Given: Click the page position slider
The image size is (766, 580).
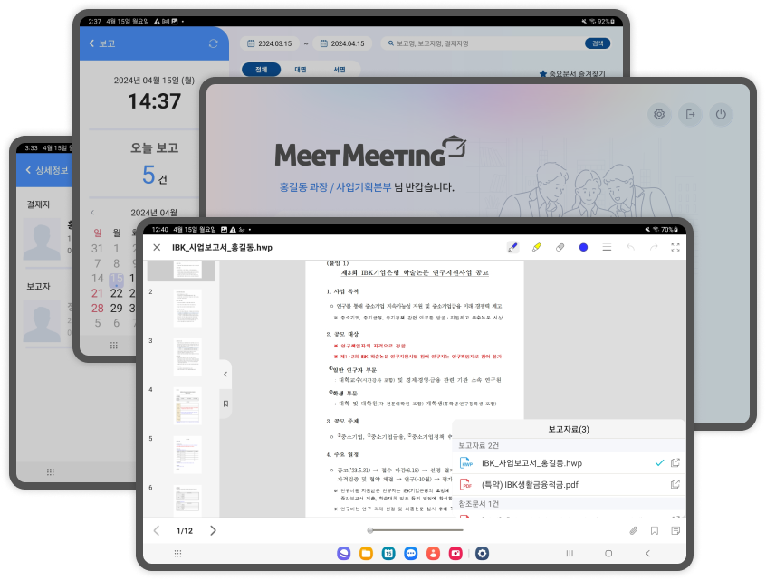Looking at the screenshot, I should [x=416, y=530].
